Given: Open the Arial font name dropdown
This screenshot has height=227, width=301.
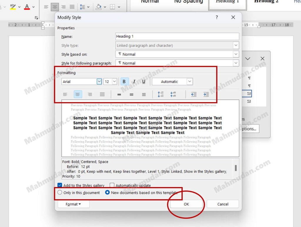Looking at the screenshot, I should pyautogui.click(x=99, y=82).
